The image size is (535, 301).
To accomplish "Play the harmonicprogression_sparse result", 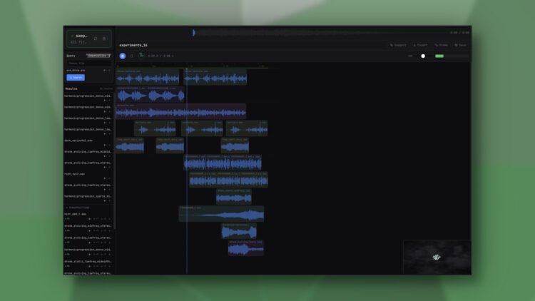I will point(105,200).
